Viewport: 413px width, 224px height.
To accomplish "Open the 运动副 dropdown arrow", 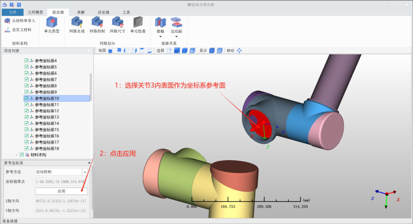I will pyautogui.click(x=176, y=37).
